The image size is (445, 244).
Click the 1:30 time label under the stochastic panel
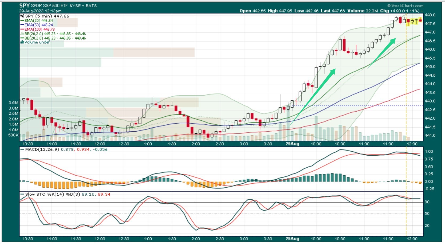point(172,239)
